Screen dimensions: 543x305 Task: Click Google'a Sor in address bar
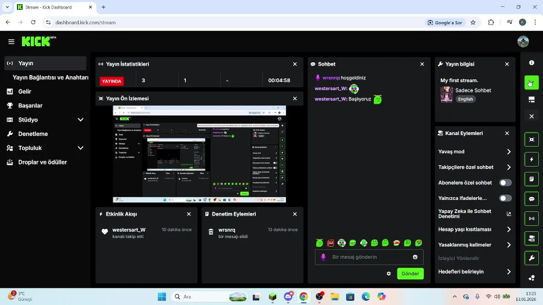(x=445, y=22)
